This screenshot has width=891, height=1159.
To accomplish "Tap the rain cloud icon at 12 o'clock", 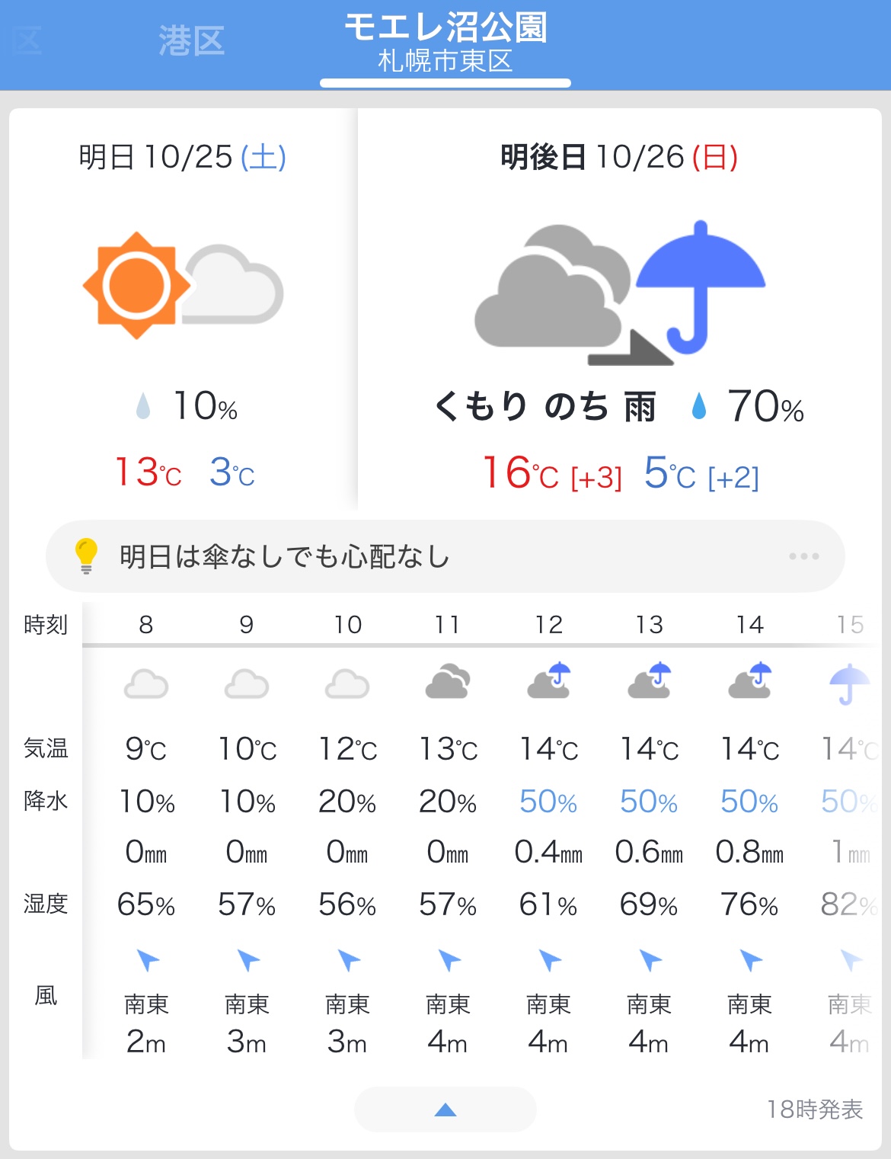I will (548, 680).
